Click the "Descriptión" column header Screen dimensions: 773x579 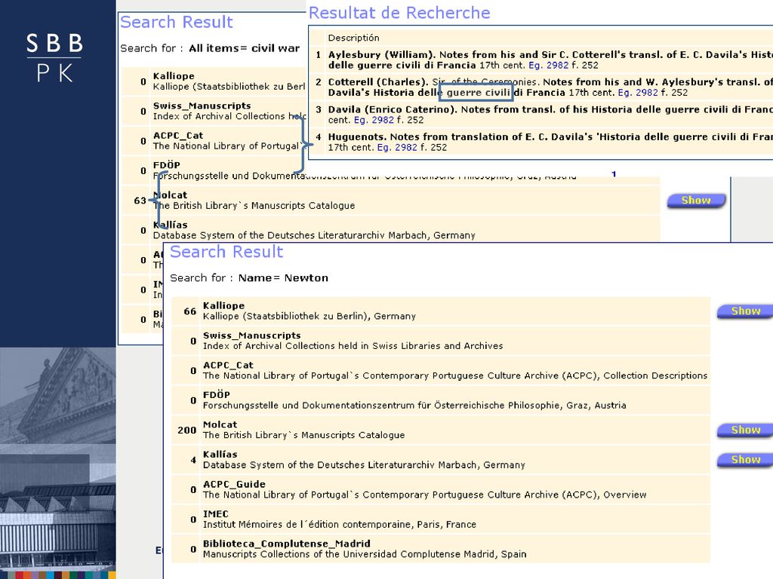pyautogui.click(x=353, y=38)
